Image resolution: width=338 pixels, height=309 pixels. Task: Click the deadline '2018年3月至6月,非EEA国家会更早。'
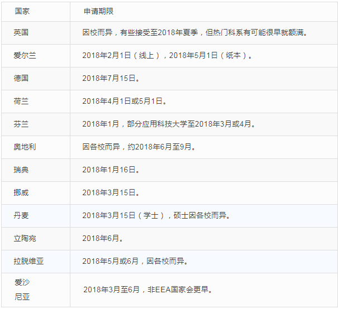pos(148,289)
